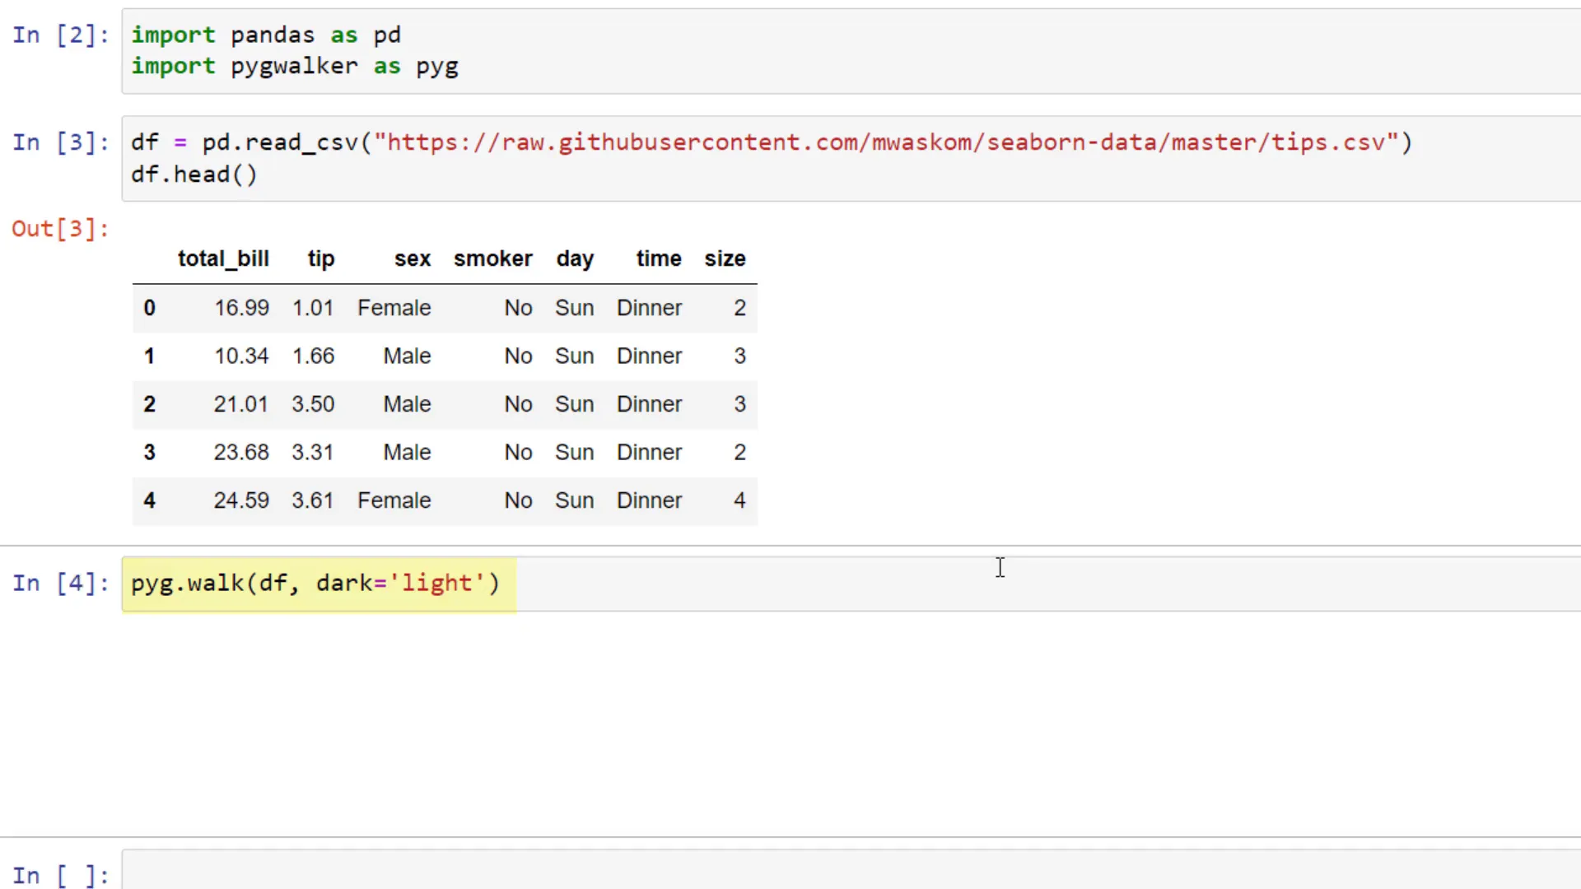Screen dimensions: 1581x889
Task: Click the day column header
Action: tap(574, 258)
